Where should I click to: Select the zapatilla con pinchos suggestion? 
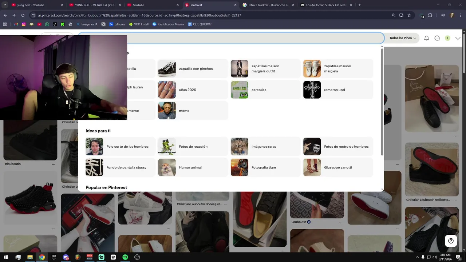point(193,69)
